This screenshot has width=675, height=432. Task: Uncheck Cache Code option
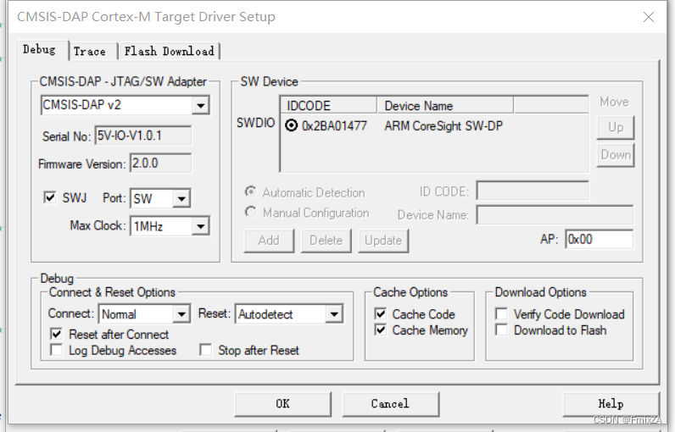(x=381, y=313)
